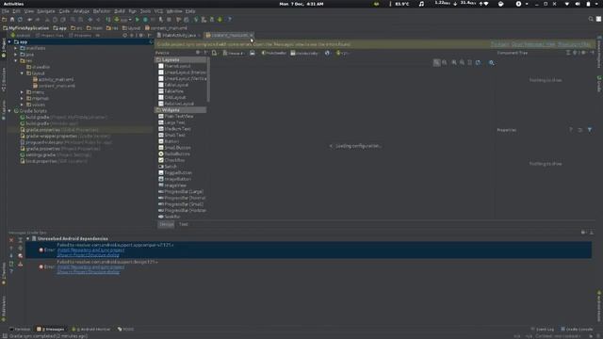Click the palette vertical scrollbar
The height and width of the screenshot is (339, 603).
tap(208, 79)
